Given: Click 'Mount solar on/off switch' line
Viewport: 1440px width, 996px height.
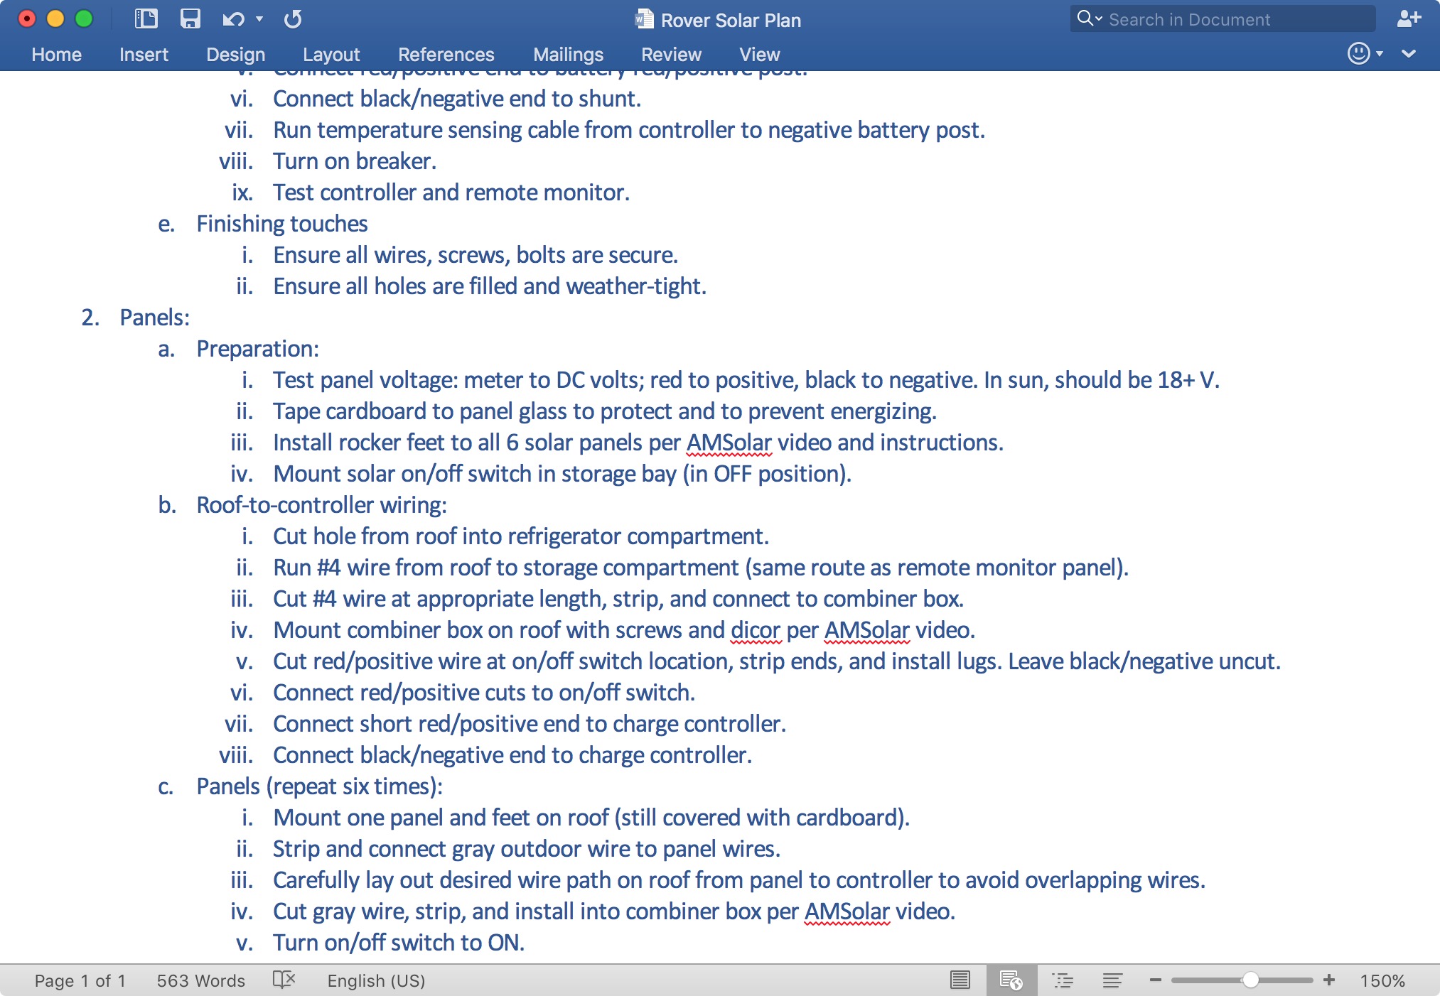Looking at the screenshot, I should click(562, 474).
